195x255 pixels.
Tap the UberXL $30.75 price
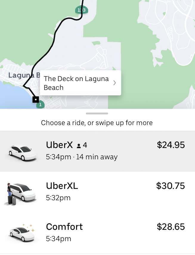coord(171,186)
